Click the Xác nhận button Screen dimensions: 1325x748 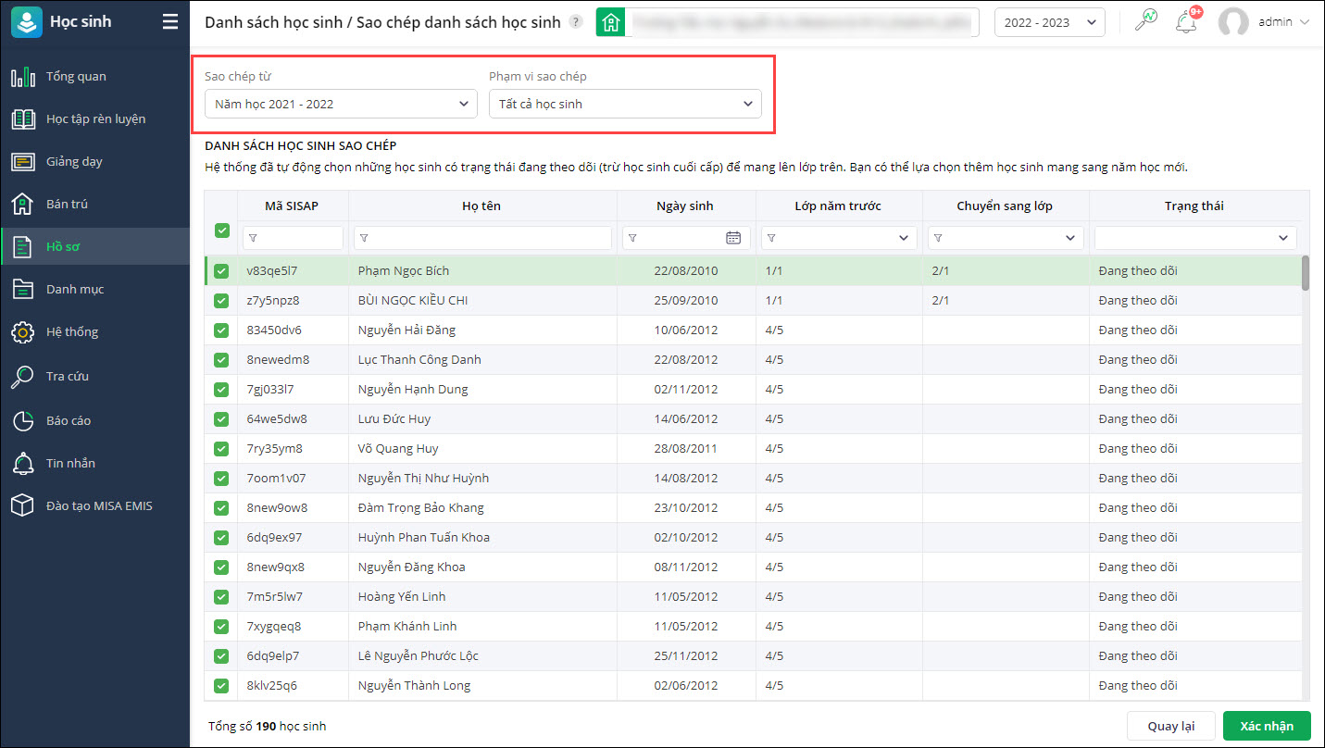click(1267, 726)
